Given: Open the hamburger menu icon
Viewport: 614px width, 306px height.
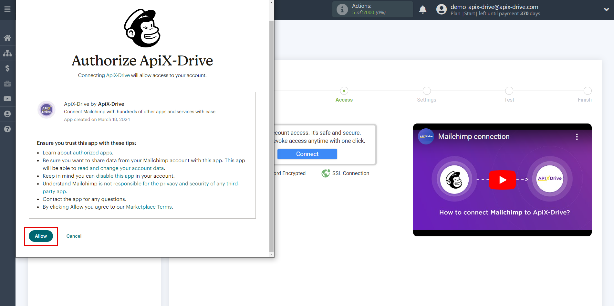Looking at the screenshot, I should tap(7, 9).
